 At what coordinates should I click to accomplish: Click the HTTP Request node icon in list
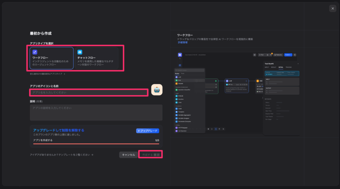(176, 128)
